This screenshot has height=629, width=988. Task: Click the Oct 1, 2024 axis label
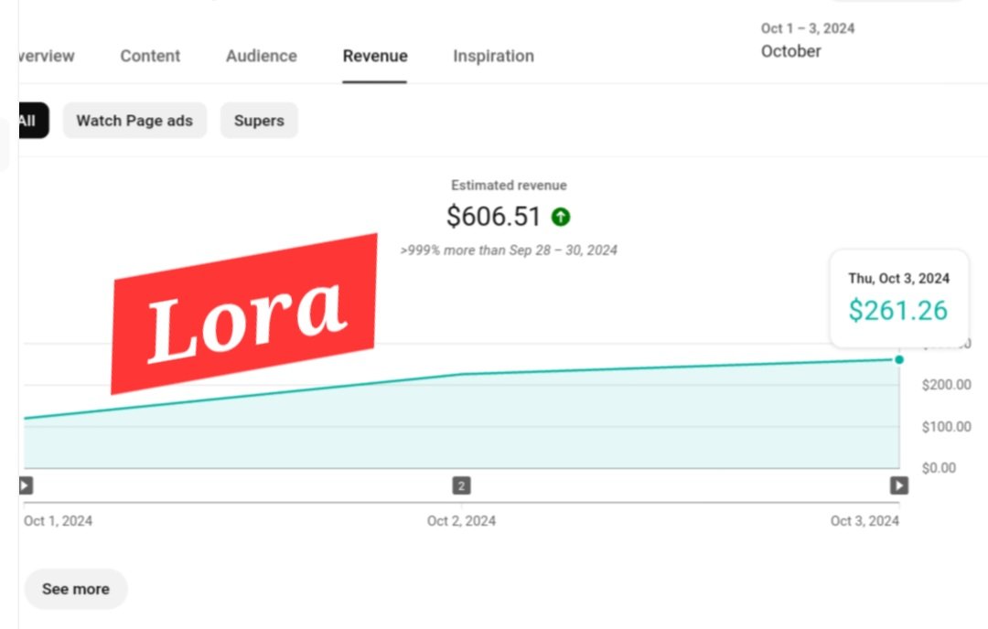pyautogui.click(x=58, y=521)
